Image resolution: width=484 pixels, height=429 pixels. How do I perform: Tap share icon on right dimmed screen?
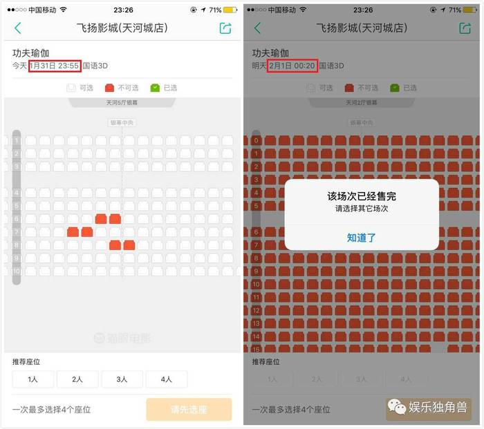[465, 28]
